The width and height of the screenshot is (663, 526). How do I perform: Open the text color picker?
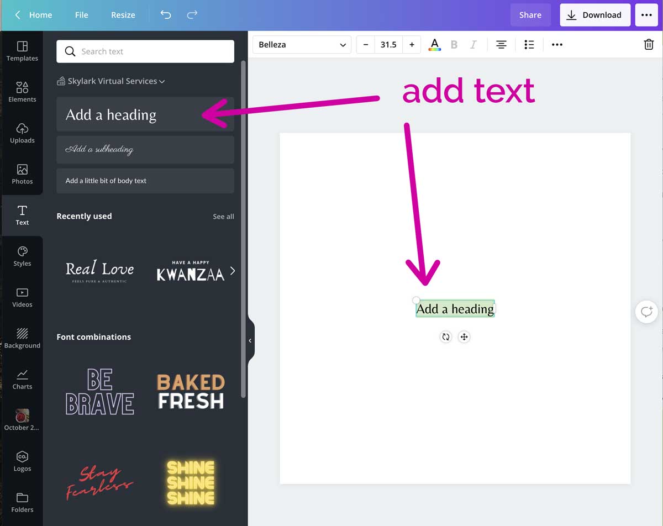[435, 44]
